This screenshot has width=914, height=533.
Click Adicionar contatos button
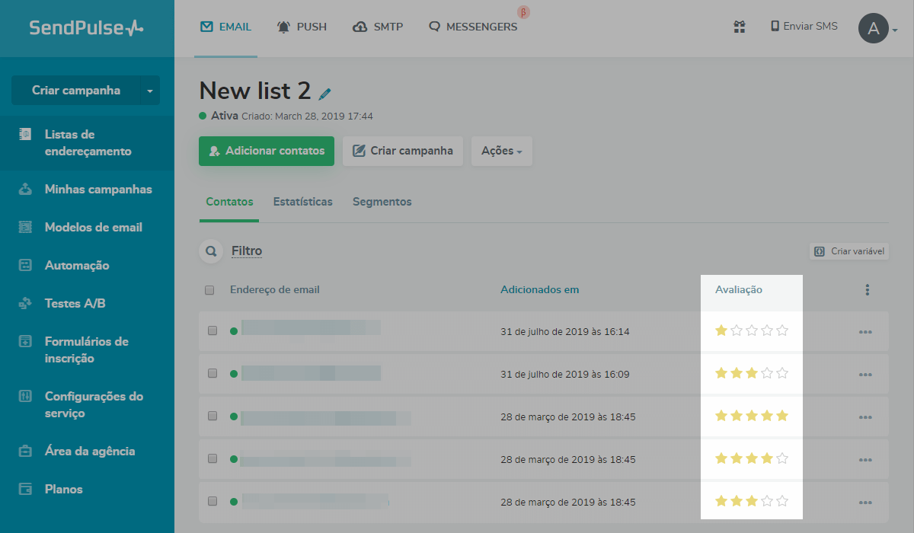click(267, 151)
